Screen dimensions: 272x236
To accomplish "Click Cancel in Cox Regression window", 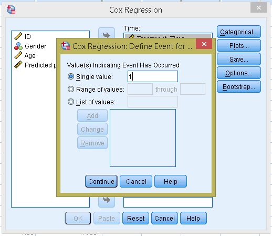I will click(x=164, y=218).
